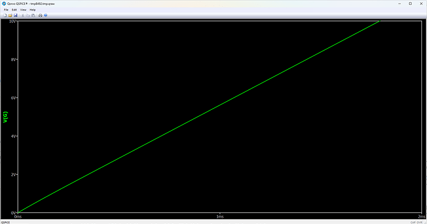The width and height of the screenshot is (427, 224).
Task: Open the View menu
Action: click(x=23, y=10)
